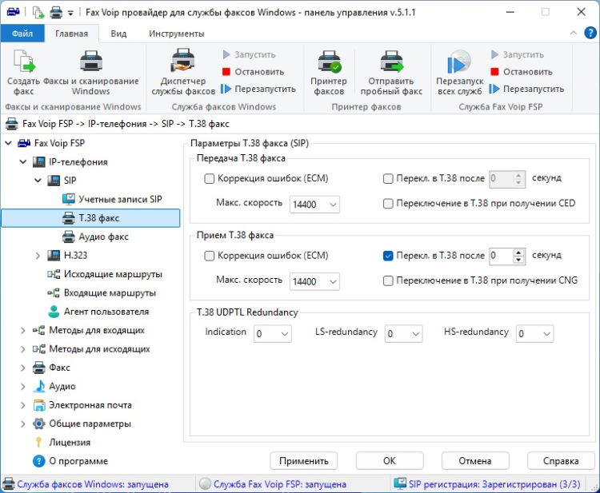600x493 pixels.
Task: Select Аудио факс in the tree
Action: point(103,237)
